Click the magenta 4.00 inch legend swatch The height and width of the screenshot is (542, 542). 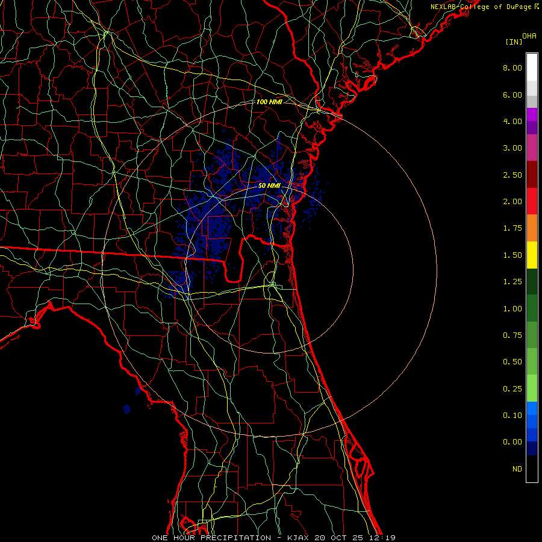point(532,114)
